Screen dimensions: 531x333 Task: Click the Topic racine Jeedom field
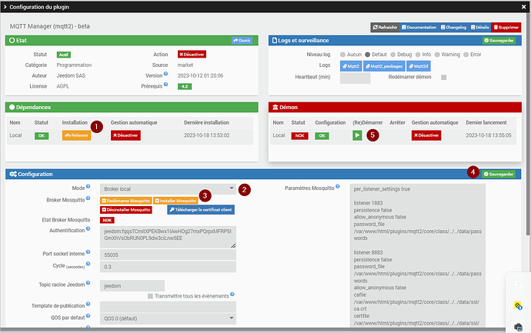(x=132, y=285)
